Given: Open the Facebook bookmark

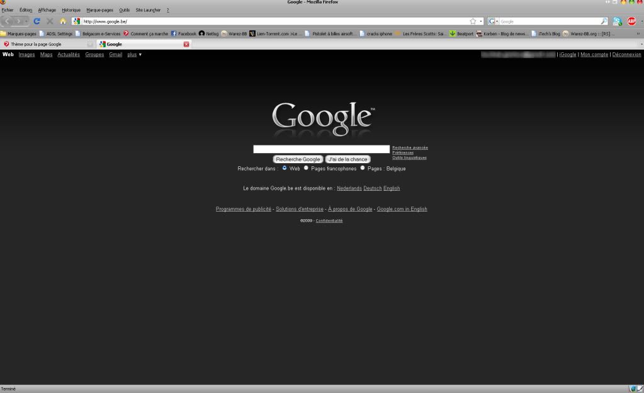Looking at the screenshot, I should (183, 33).
